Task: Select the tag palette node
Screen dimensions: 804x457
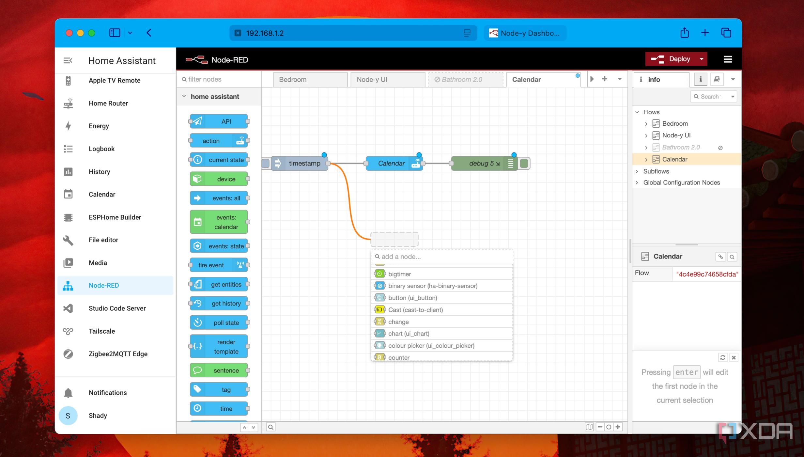Action: [x=219, y=389]
